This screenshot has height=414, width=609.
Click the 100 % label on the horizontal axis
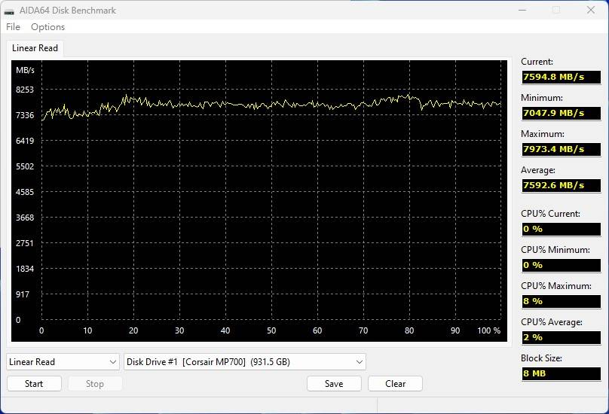[489, 330]
